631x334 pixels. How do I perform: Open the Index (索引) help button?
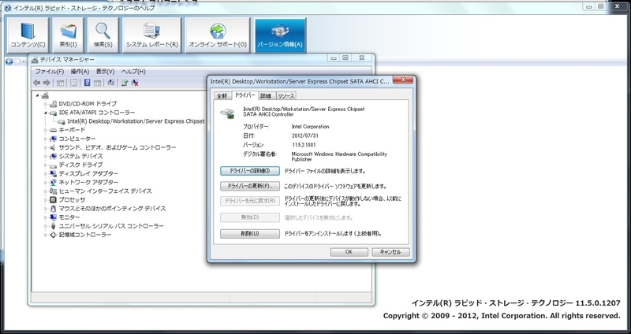point(68,35)
